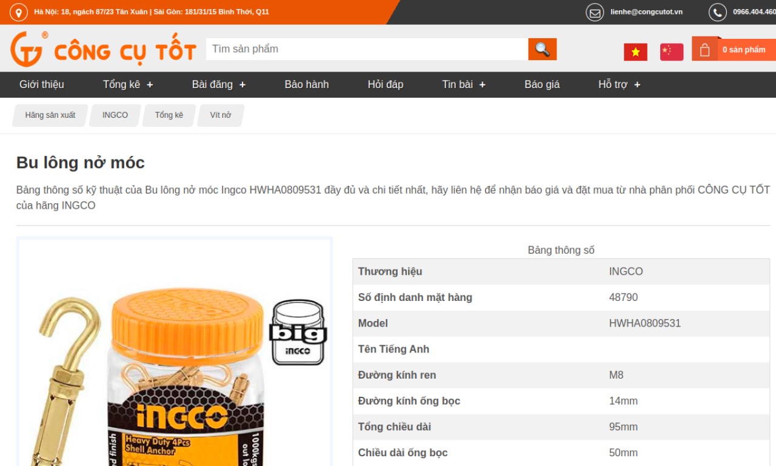Click Số định danh mặt hàng label
Screen dimensions: 776x466
coord(415,298)
